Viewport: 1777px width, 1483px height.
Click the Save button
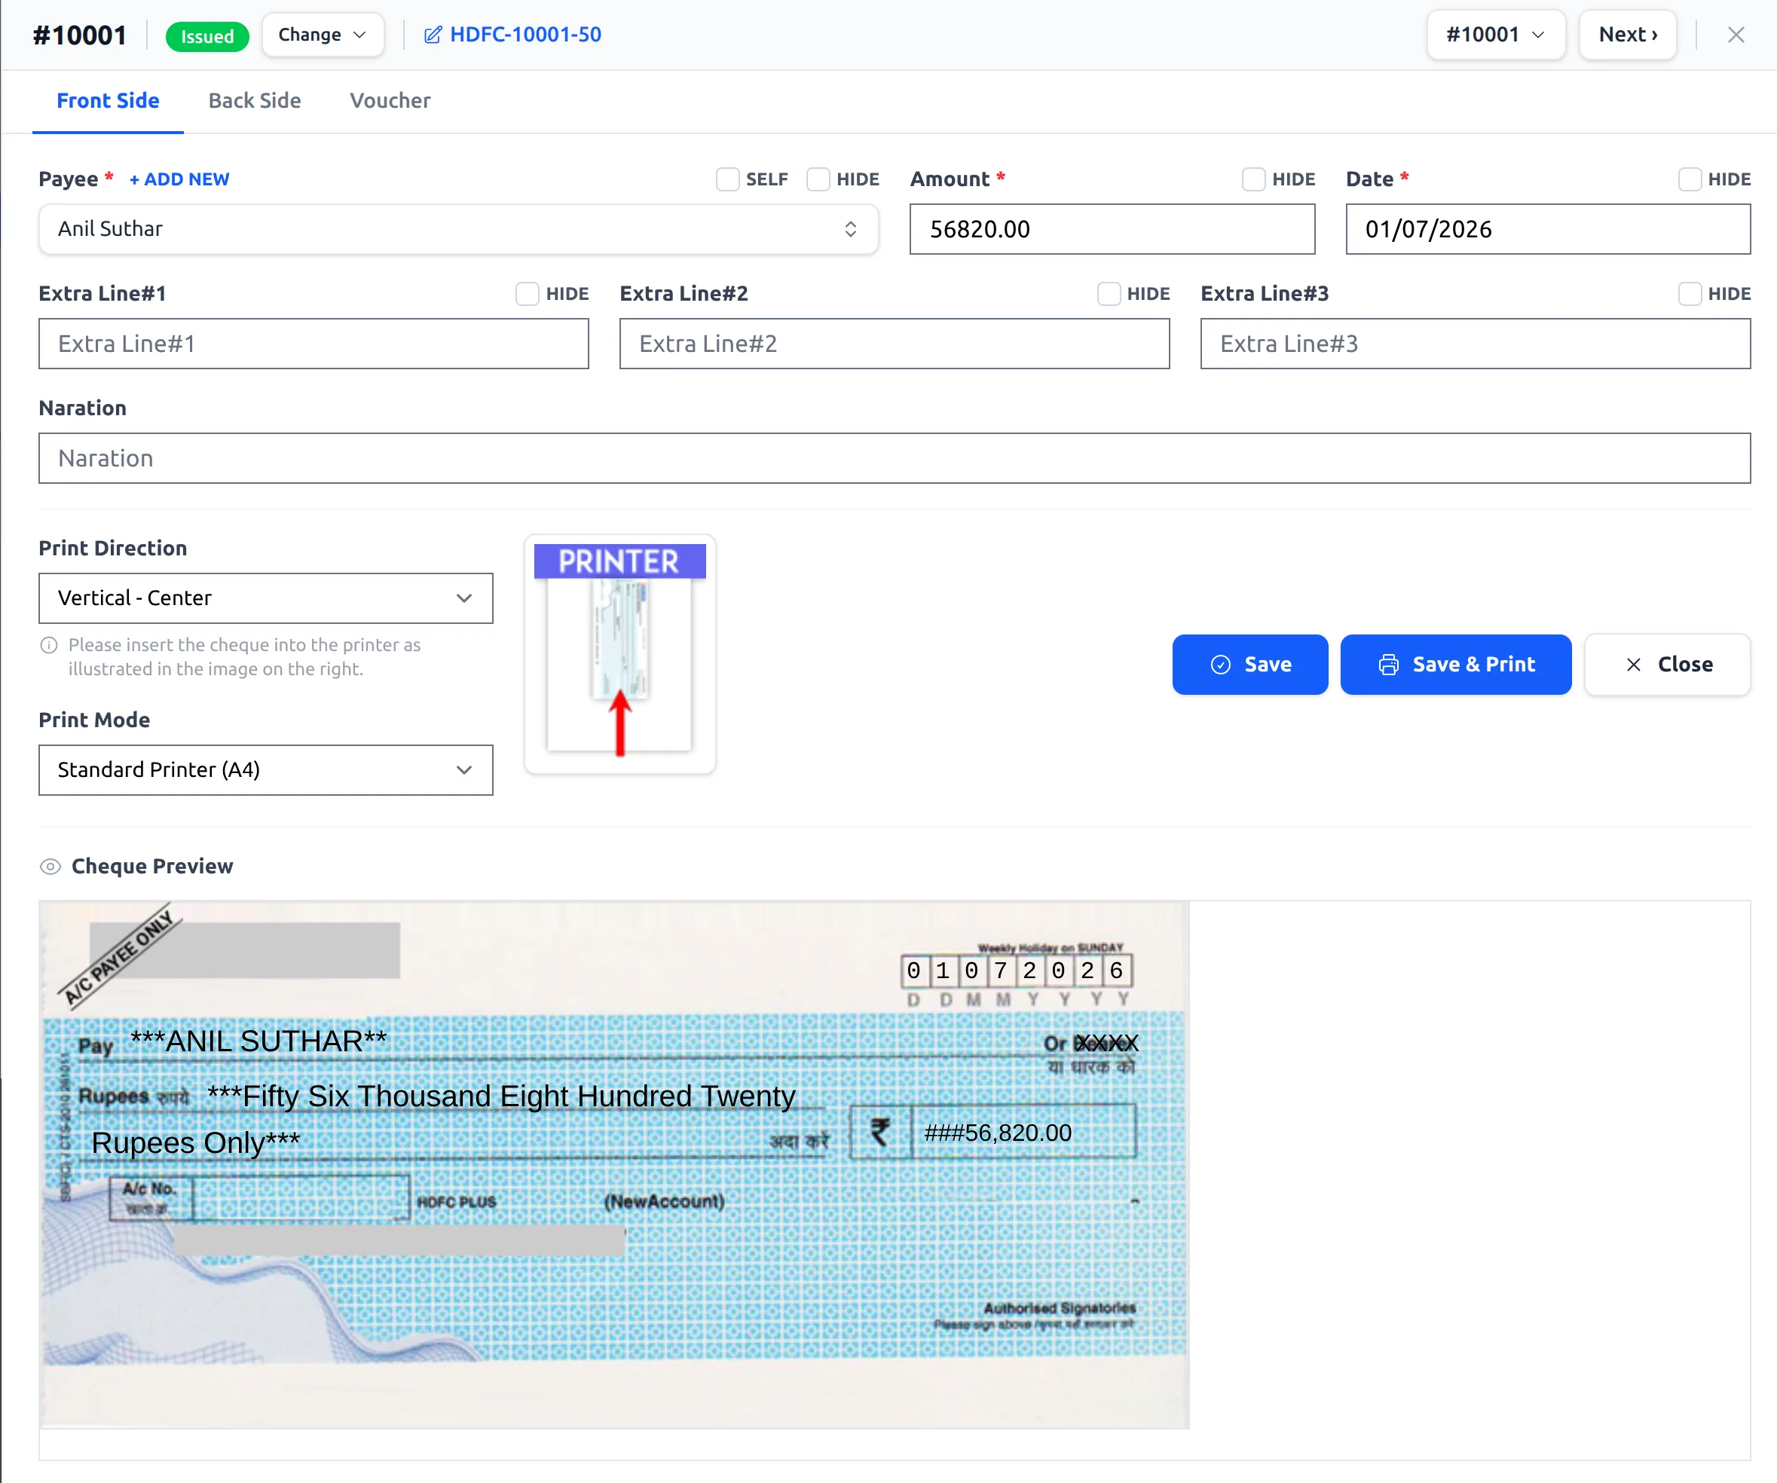pos(1249,664)
